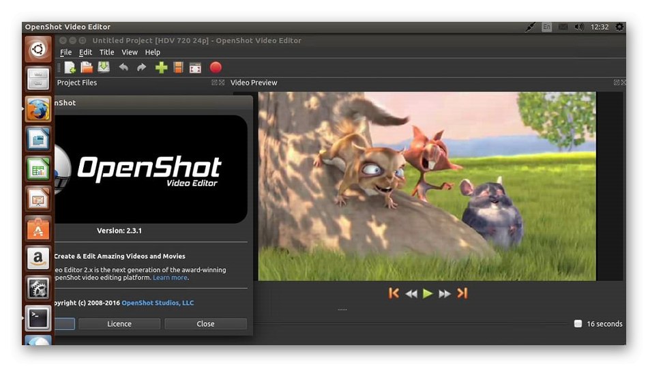Screen dimensions: 648x367
Task: Undock the Video Preview panel
Action: click(616, 83)
